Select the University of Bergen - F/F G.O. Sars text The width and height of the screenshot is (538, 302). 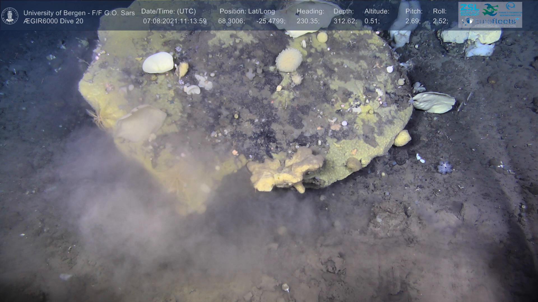pos(79,13)
